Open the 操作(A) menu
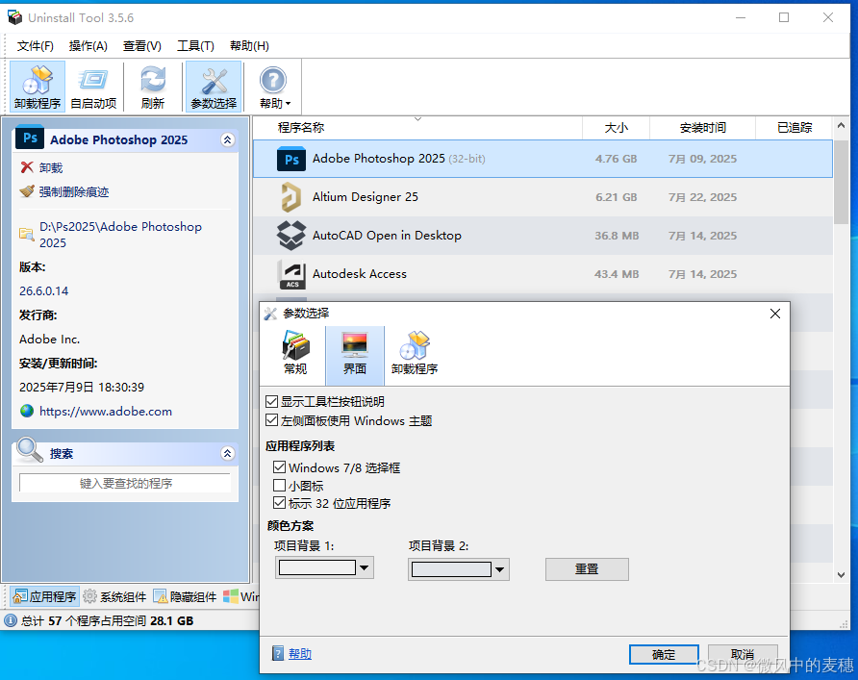 [88, 46]
